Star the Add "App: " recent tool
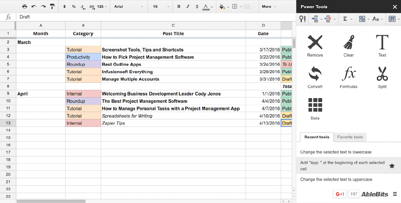Screen dimensions: 401x203 click(x=392, y=166)
